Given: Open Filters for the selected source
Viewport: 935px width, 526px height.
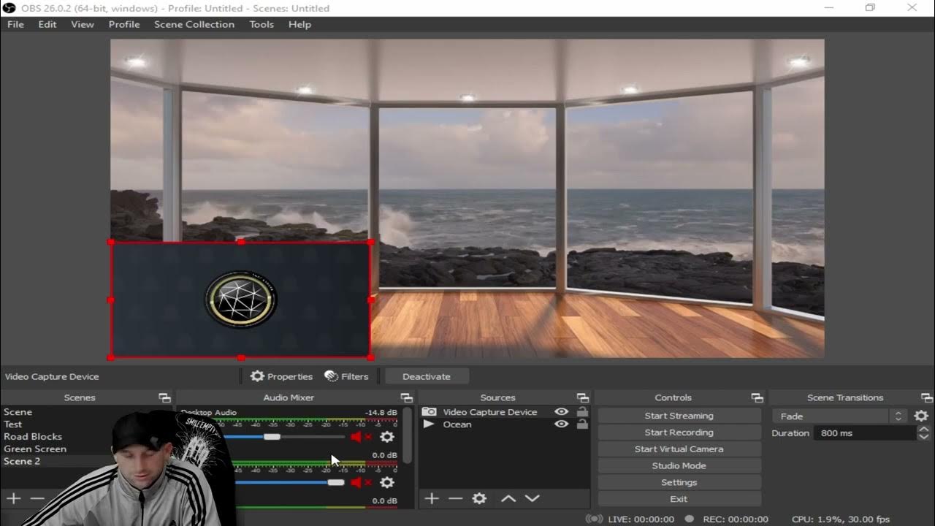Looking at the screenshot, I should tap(346, 376).
